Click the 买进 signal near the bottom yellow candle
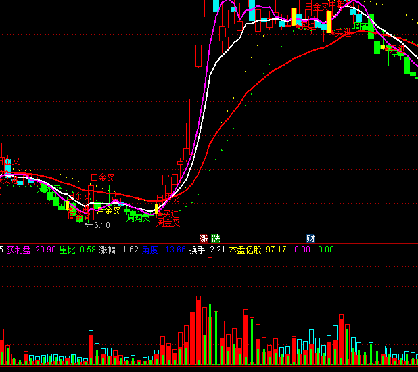The height and width of the screenshot is (372, 418). 170,214
